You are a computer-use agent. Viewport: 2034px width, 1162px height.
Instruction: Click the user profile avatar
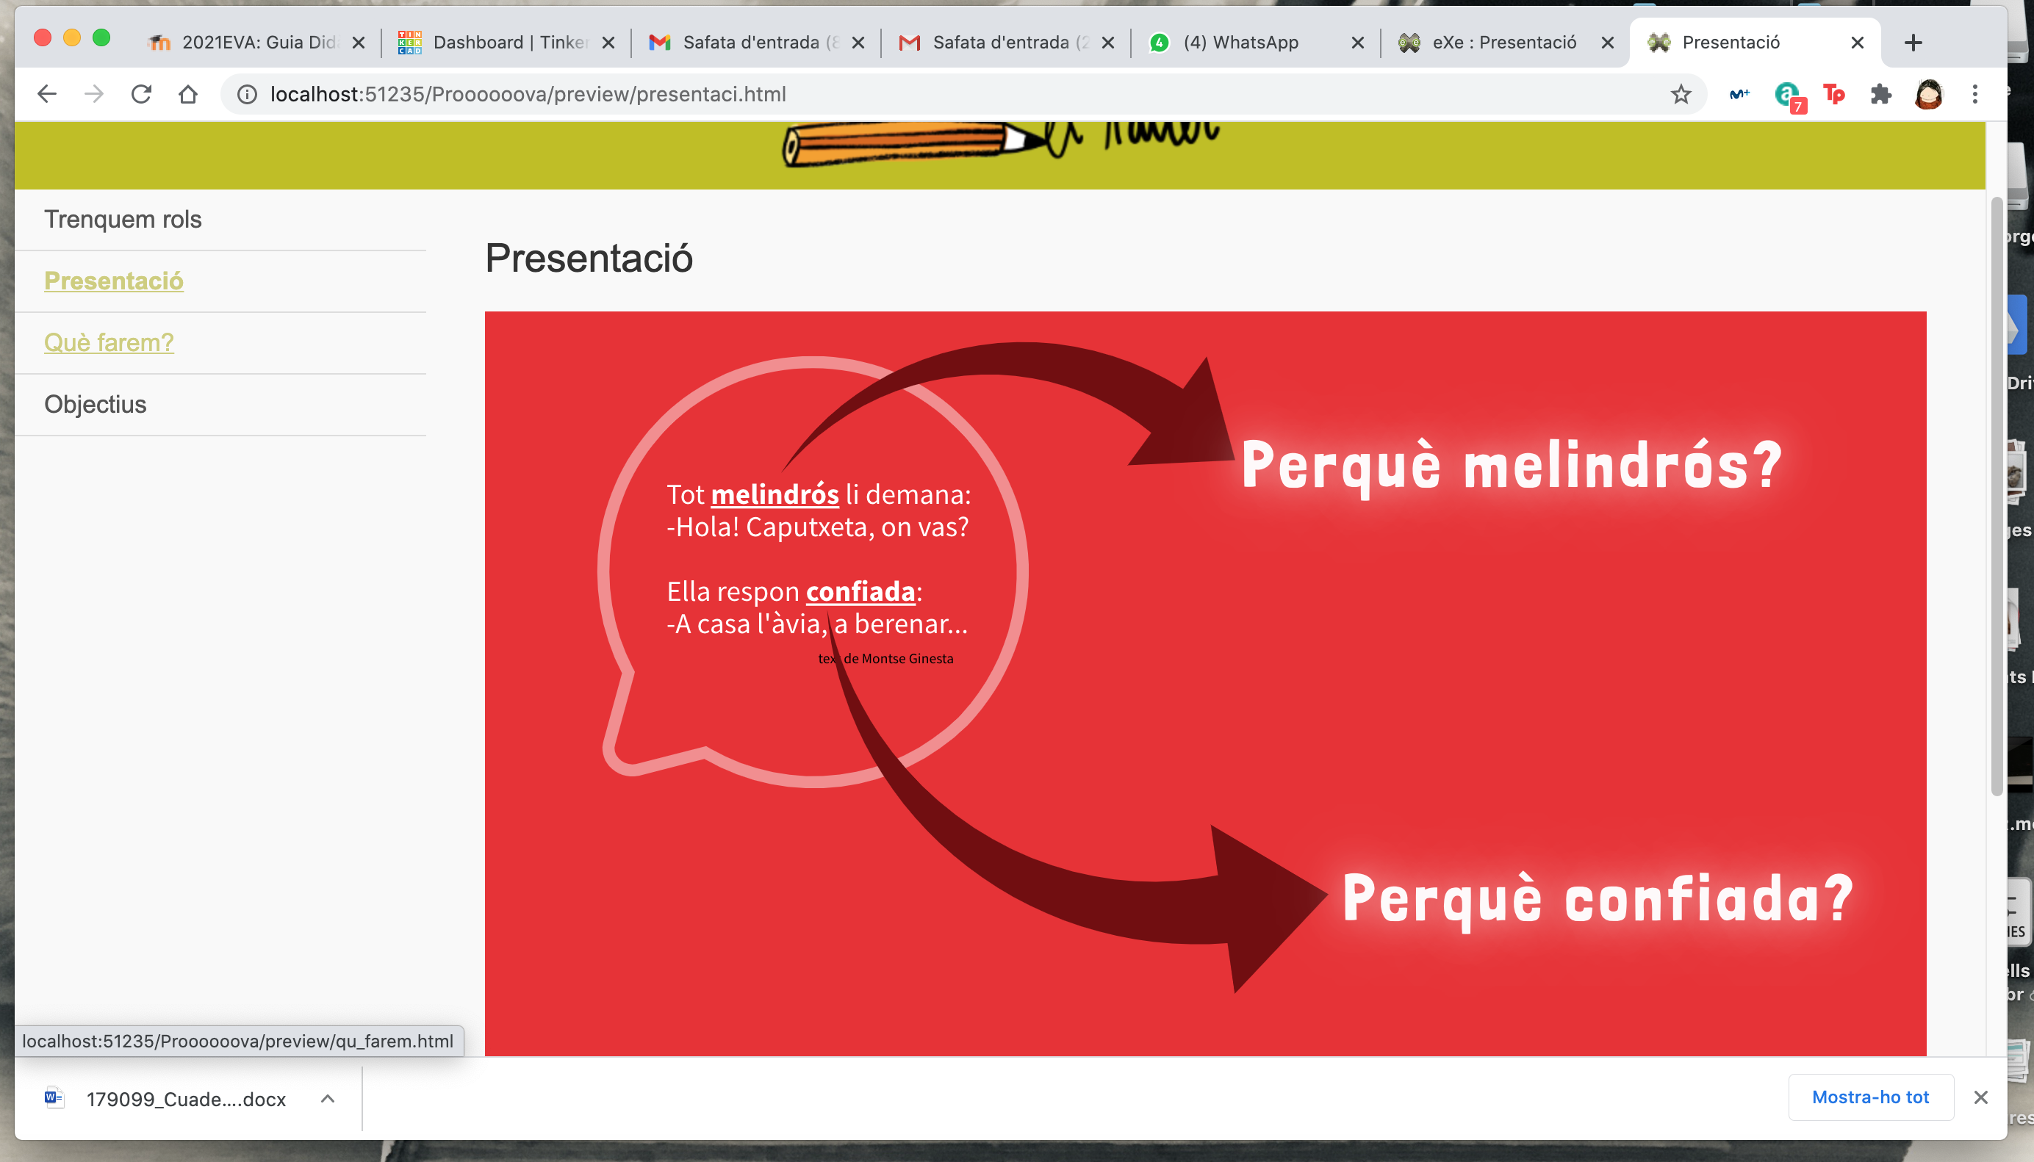pos(1929,94)
